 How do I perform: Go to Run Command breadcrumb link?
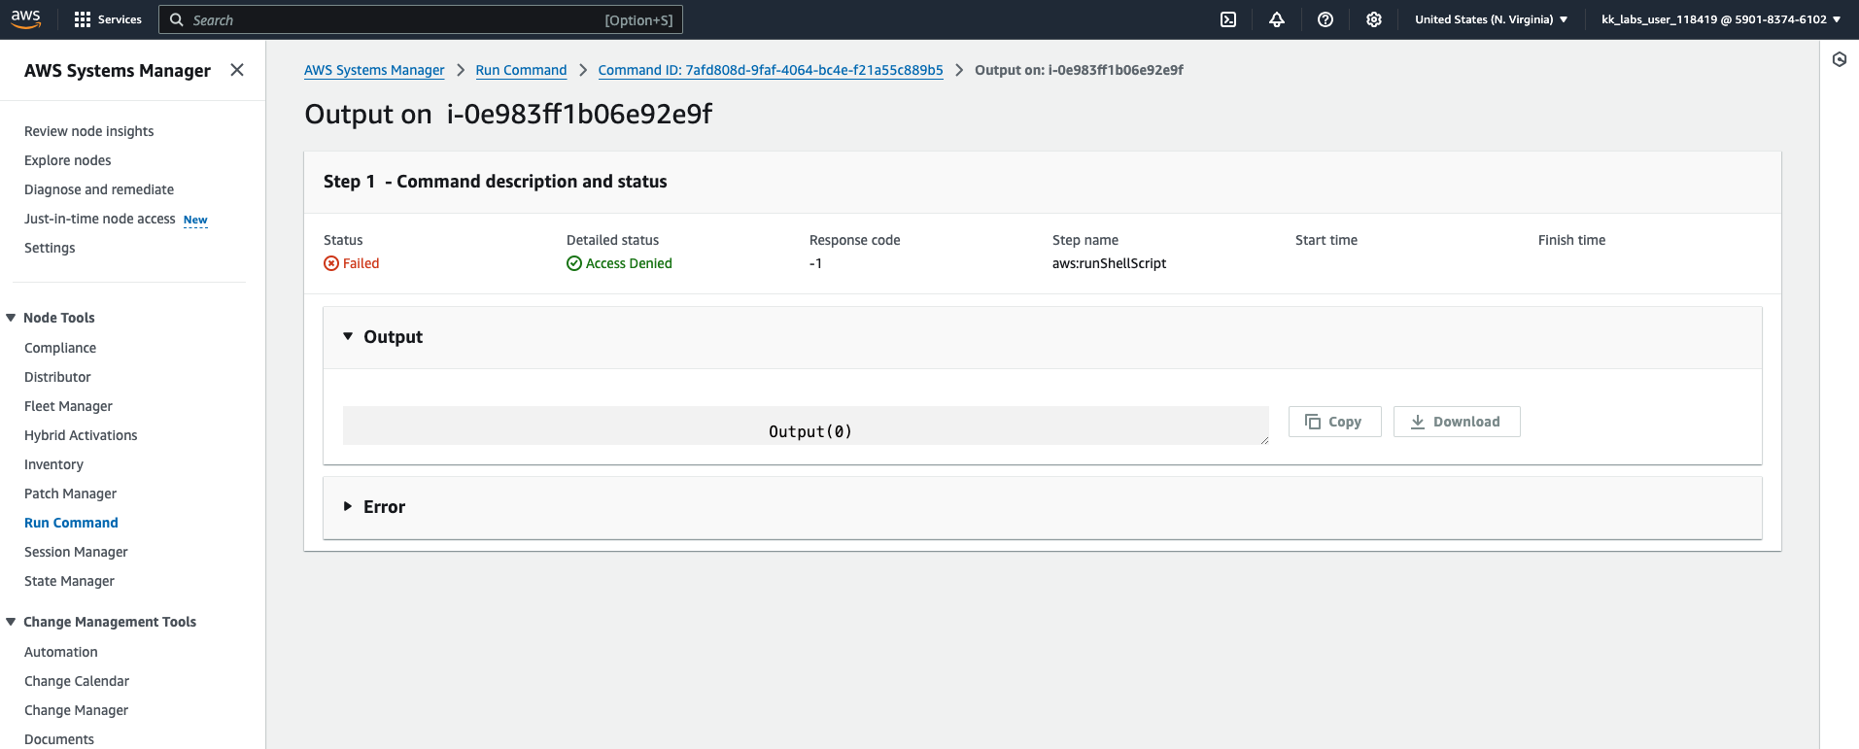pos(521,70)
